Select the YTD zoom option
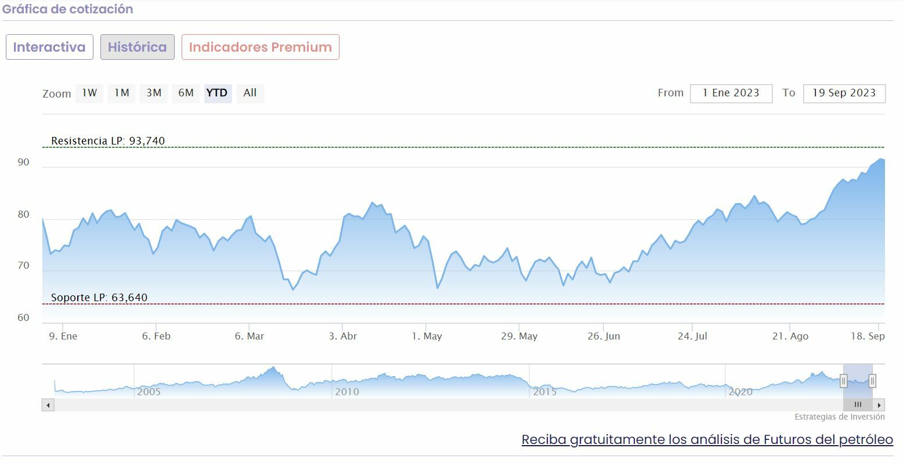903x466 pixels. (218, 93)
